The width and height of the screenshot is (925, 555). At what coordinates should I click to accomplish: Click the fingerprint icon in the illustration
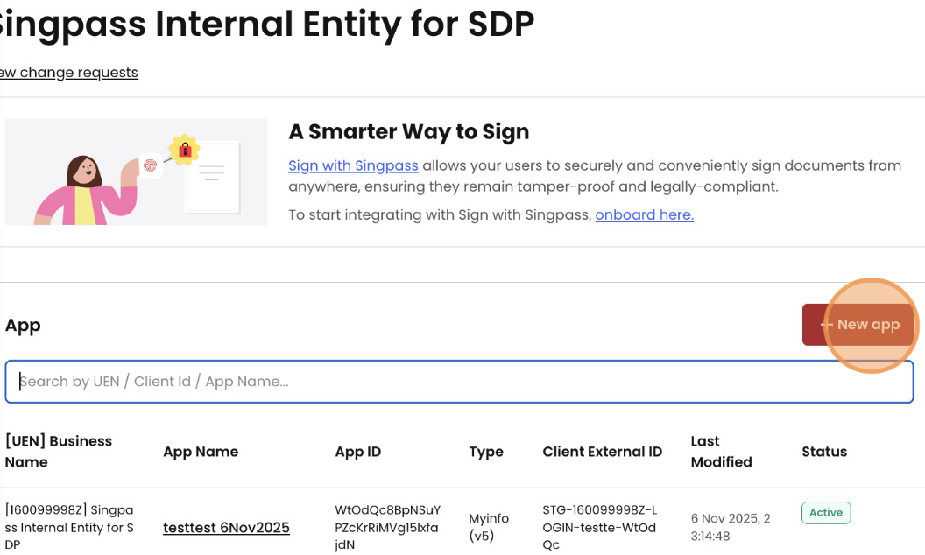tap(151, 165)
